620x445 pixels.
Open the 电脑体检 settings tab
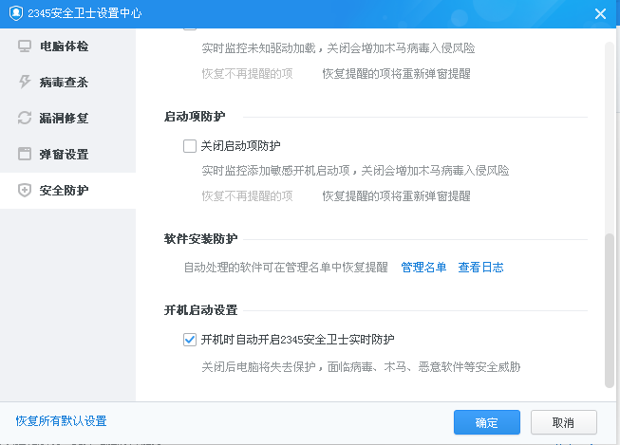pos(67,46)
